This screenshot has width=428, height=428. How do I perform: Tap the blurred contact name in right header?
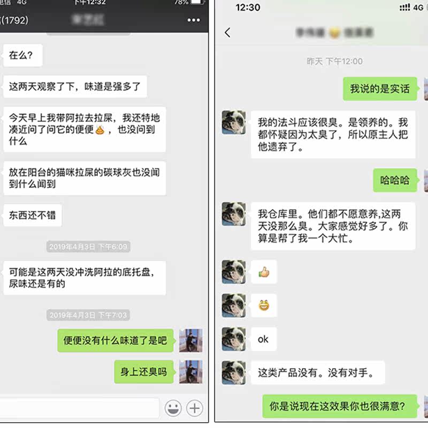coord(335,33)
